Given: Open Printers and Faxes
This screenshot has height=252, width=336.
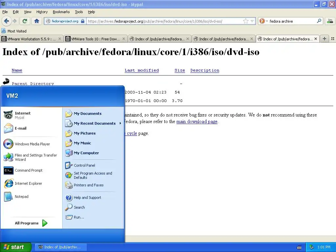Looking at the screenshot, I should pyautogui.click(x=94, y=185).
